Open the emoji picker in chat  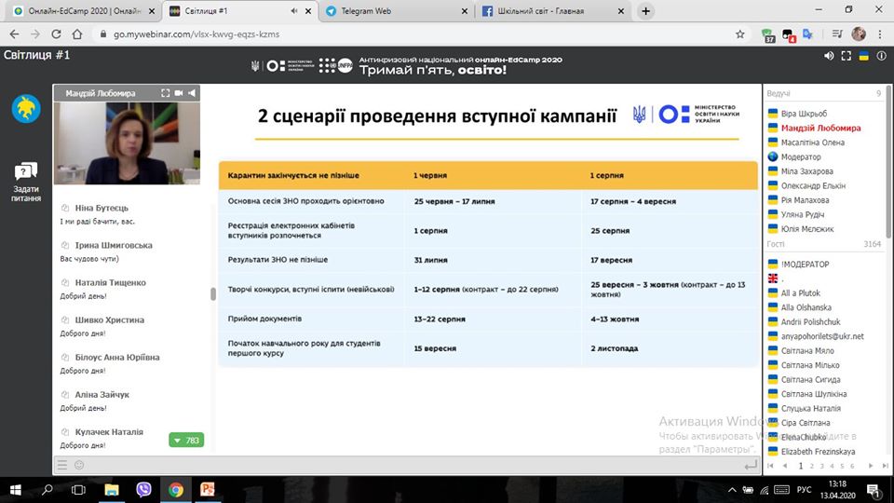79,465
